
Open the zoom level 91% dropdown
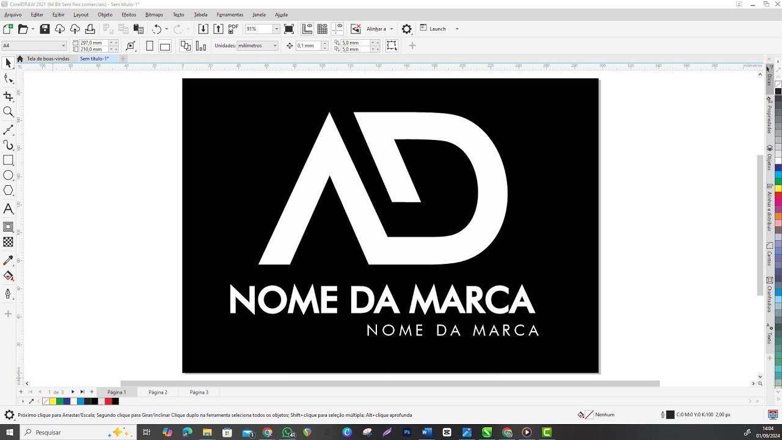[x=276, y=29]
